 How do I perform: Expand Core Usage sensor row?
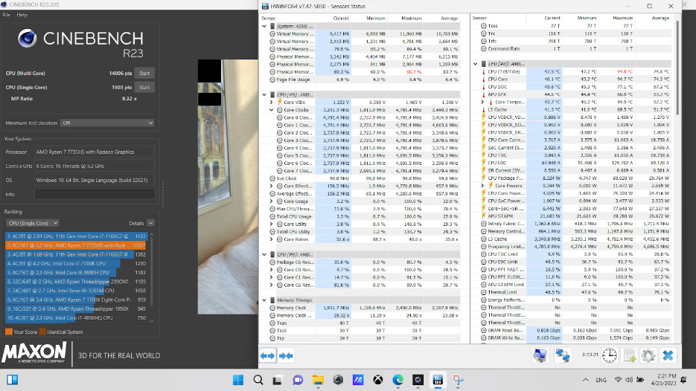(x=271, y=201)
